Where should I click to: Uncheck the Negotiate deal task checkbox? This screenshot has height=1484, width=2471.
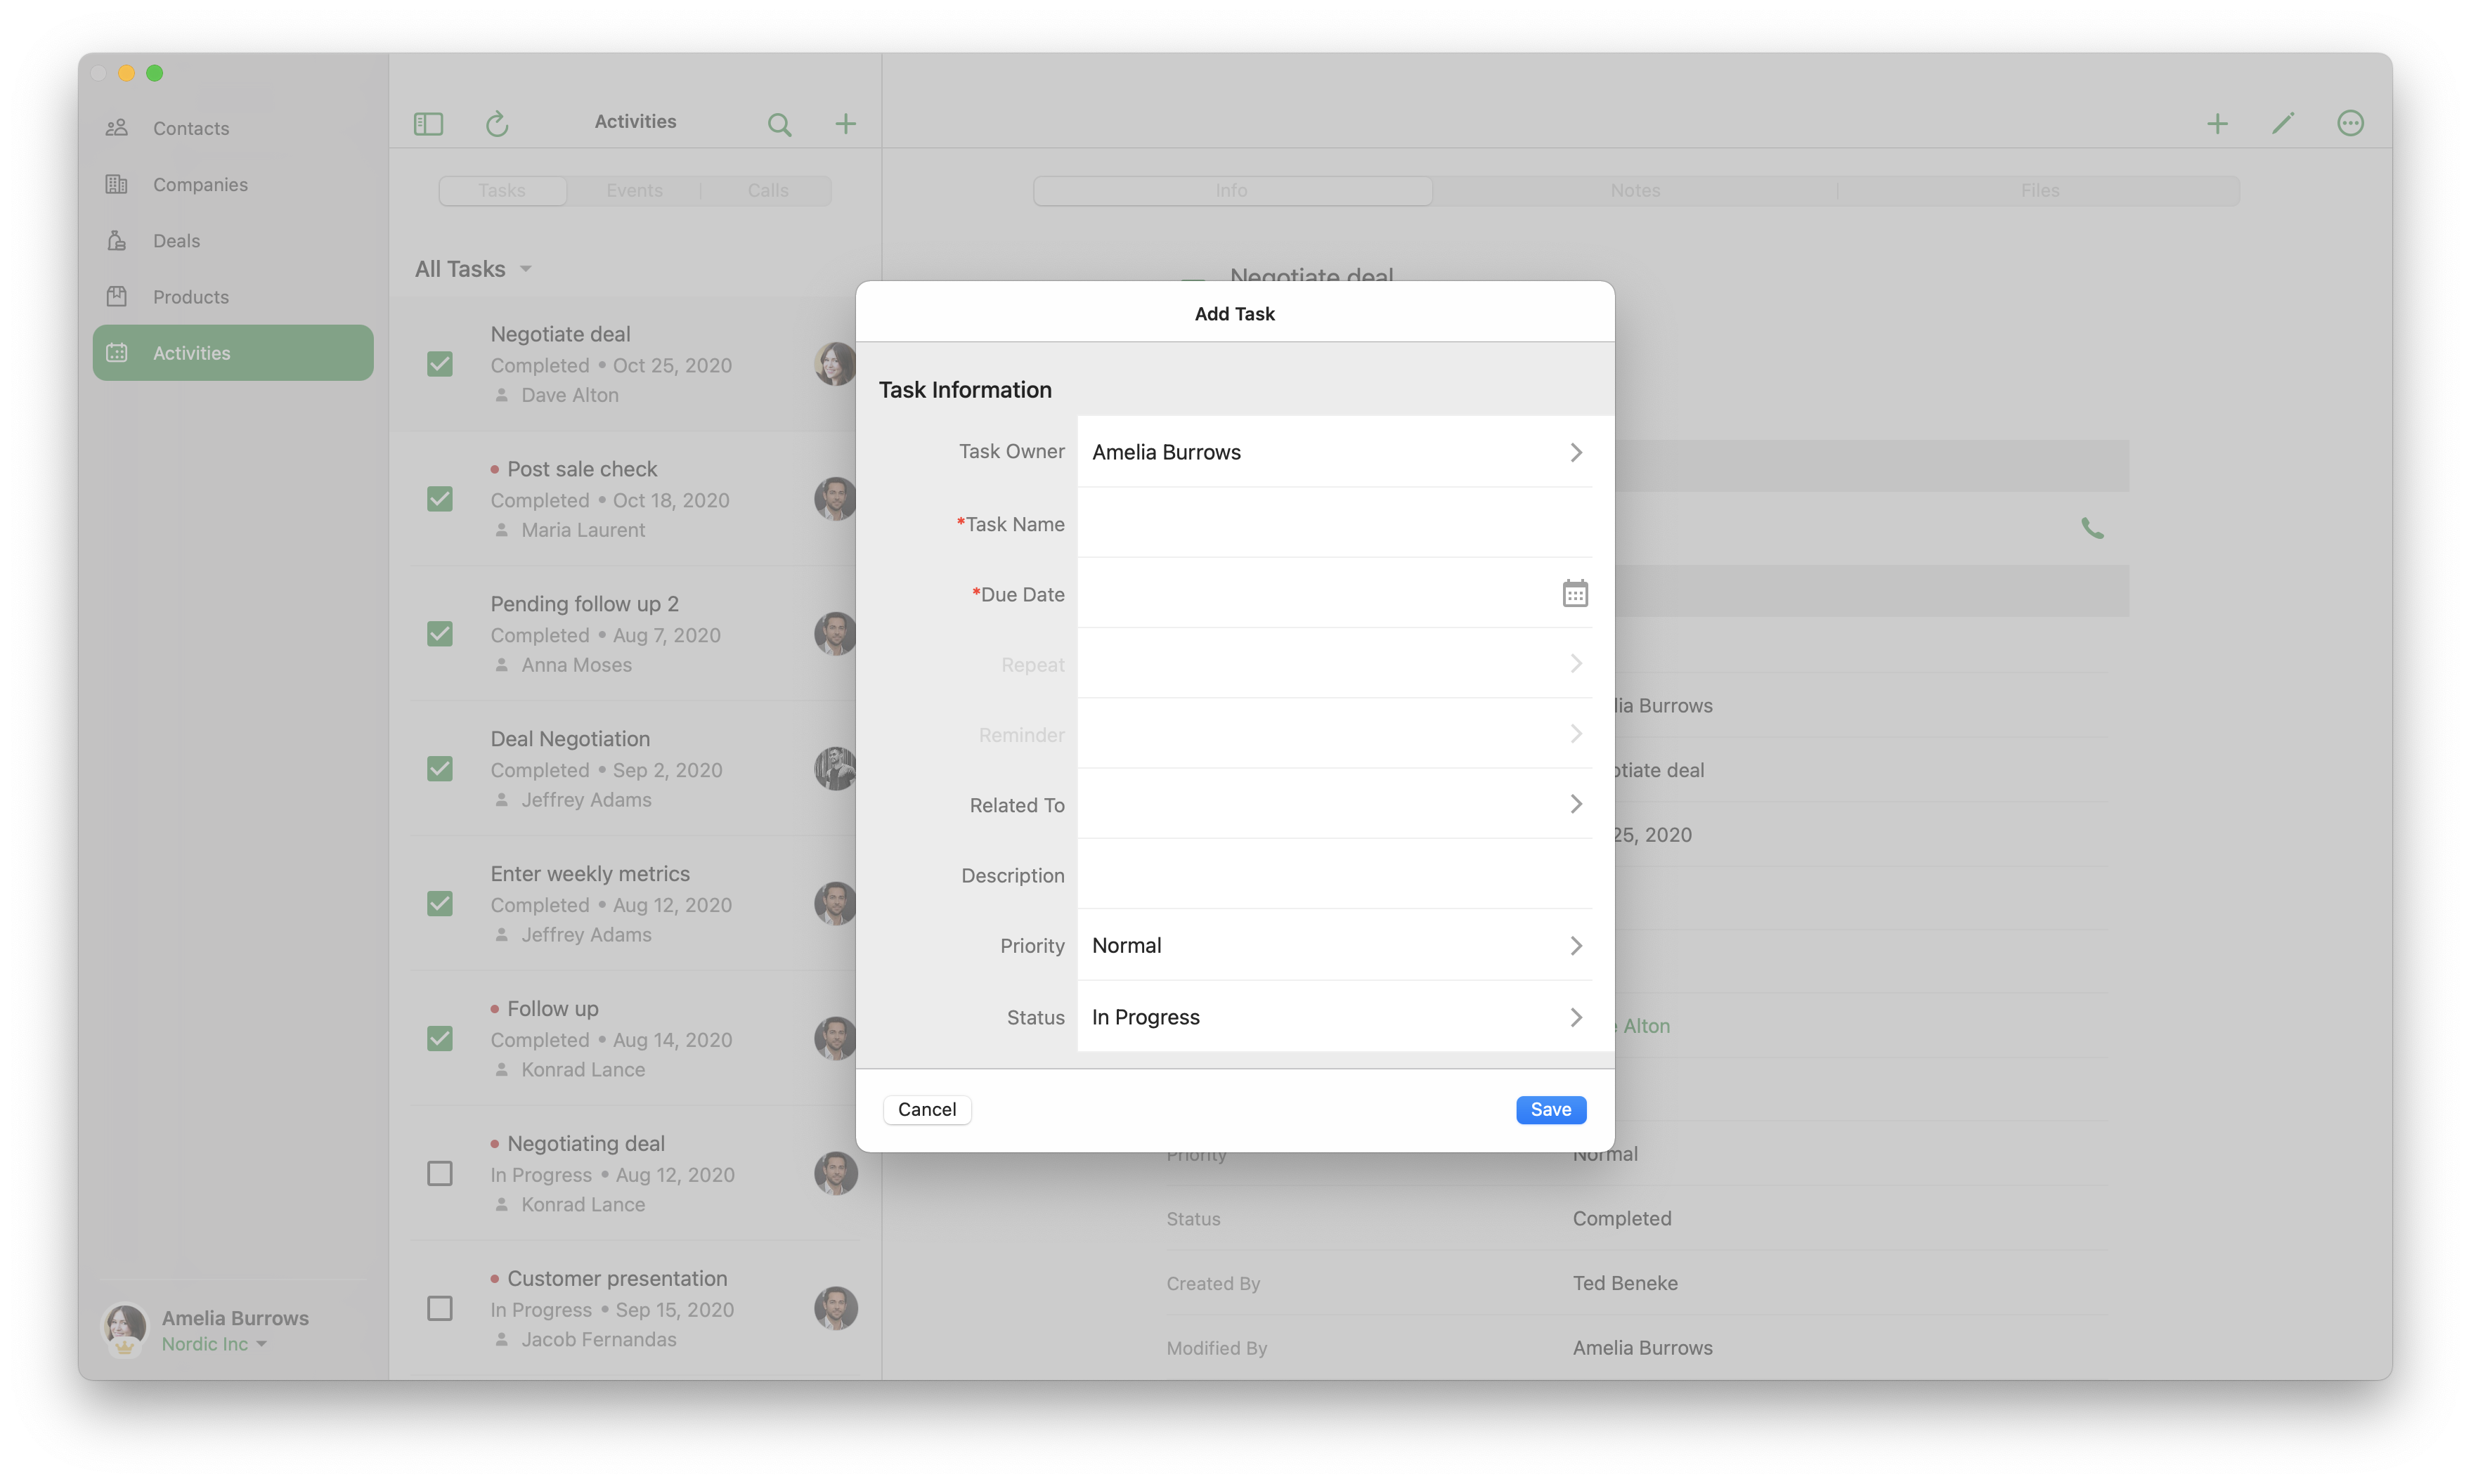tap(440, 364)
